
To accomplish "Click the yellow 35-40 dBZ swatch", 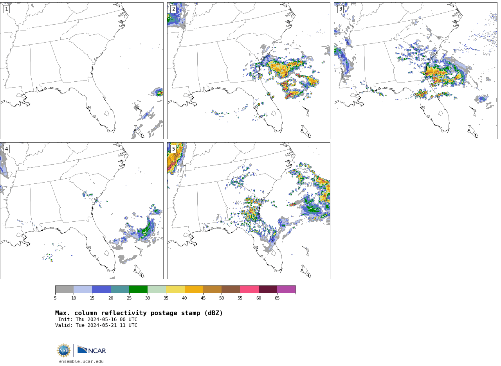I will tap(175, 289).
